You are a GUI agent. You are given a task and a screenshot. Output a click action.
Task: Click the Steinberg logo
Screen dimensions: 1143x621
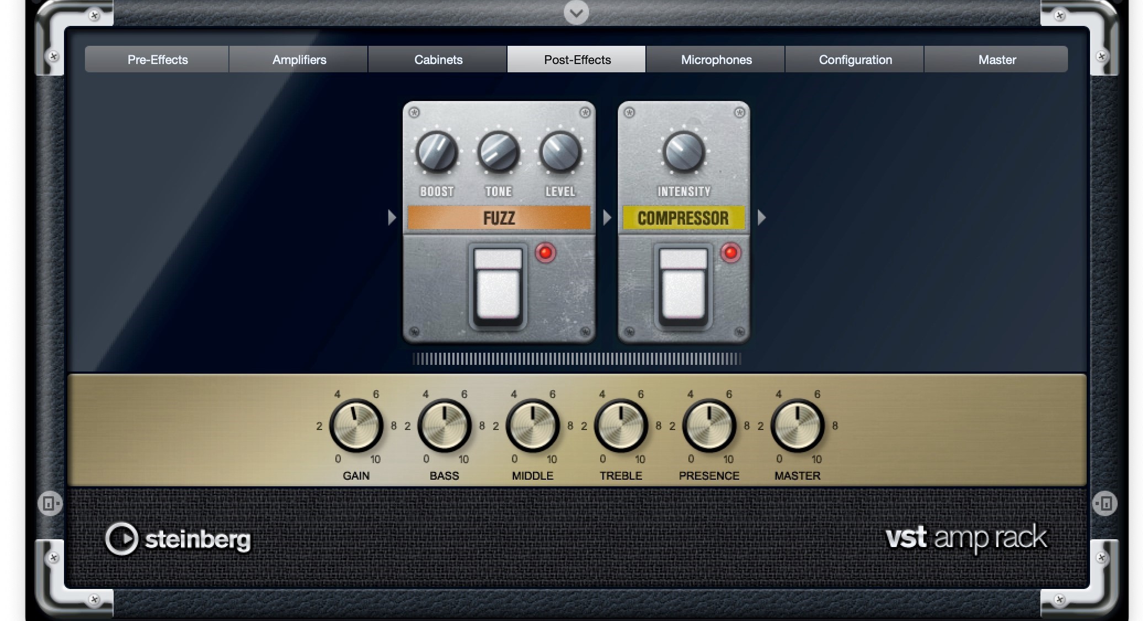(x=178, y=539)
